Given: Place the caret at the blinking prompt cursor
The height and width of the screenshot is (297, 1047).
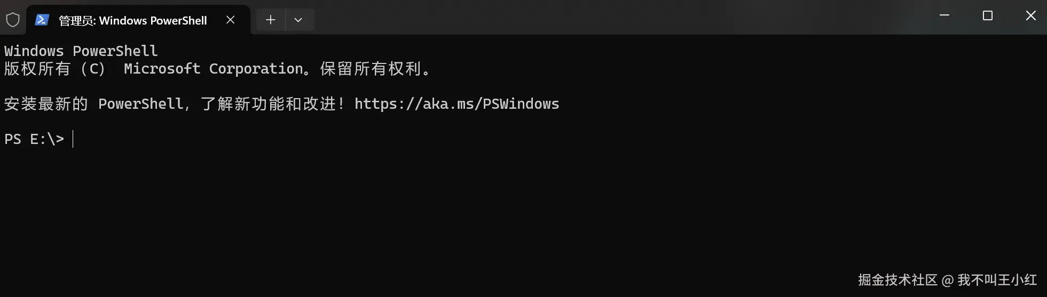Looking at the screenshot, I should [73, 139].
